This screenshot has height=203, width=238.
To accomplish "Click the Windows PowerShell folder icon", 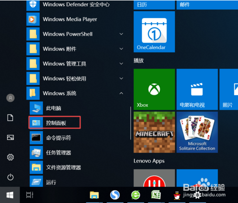I will 33,34.
